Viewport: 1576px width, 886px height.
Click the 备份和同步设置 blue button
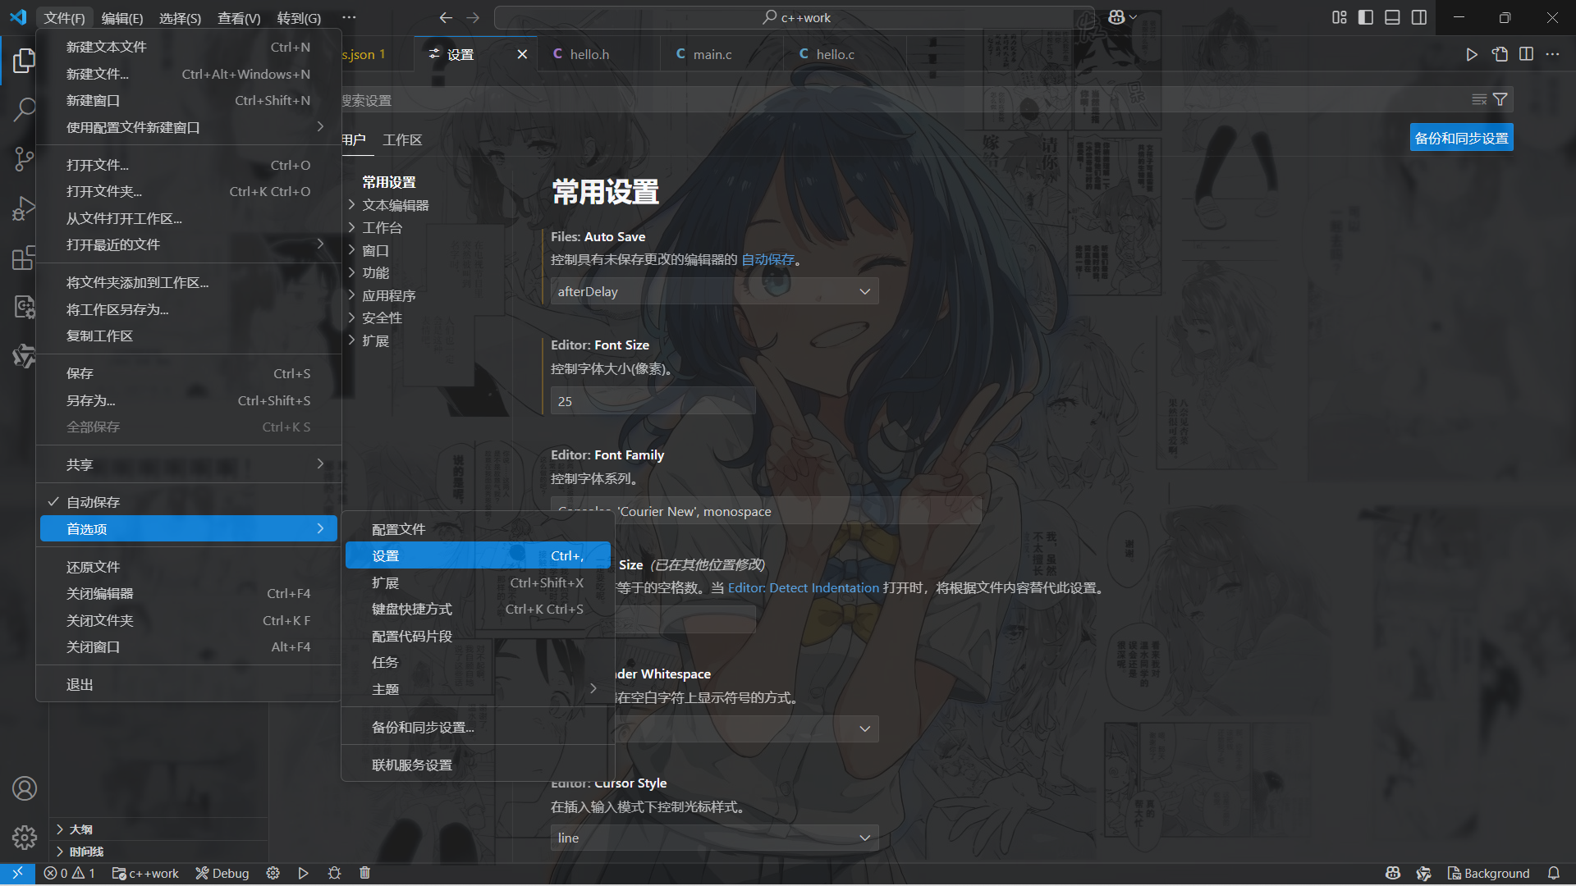(1461, 138)
